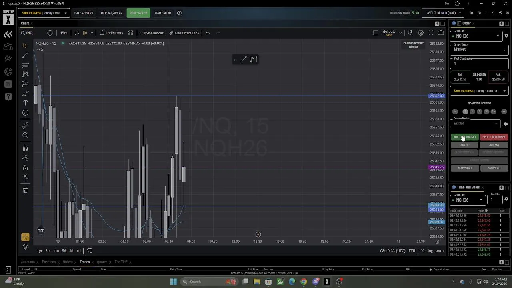Select quantity preset 5
Viewport: 512px width, 288px height.
pos(479,112)
